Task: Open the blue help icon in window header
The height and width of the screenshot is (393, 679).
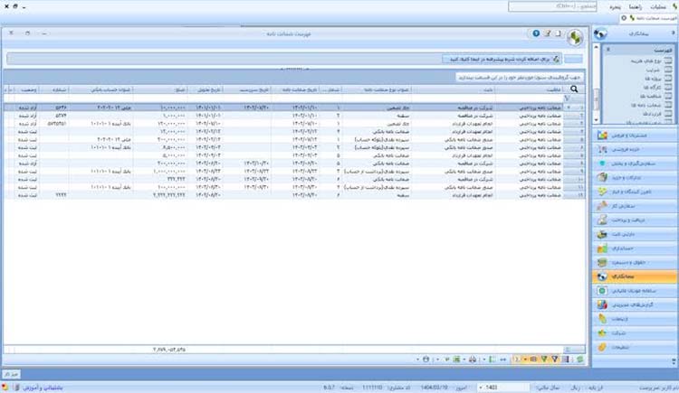Action: click(536, 33)
